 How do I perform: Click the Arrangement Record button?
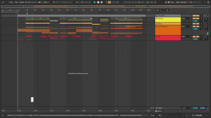(x=102, y=2)
